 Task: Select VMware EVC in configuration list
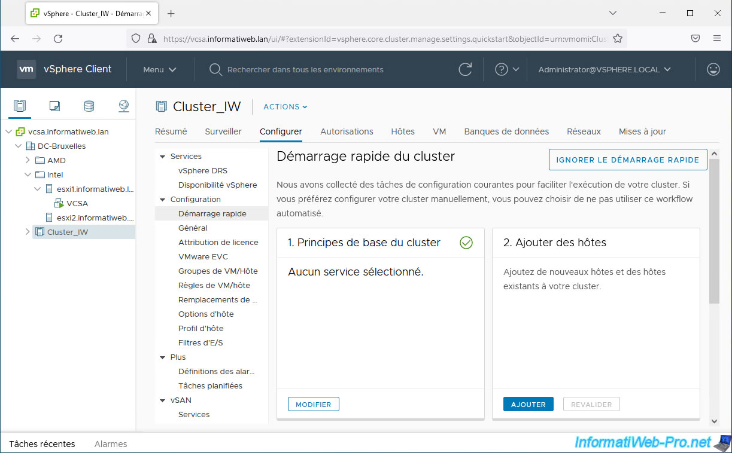(x=203, y=256)
